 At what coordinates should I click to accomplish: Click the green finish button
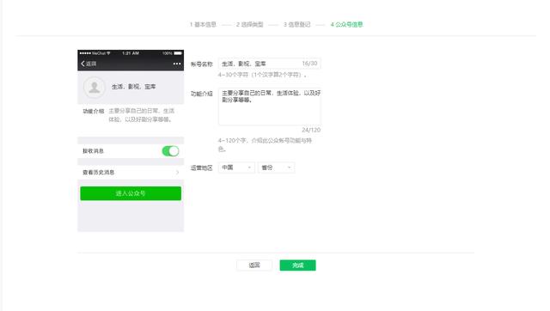tap(297, 265)
